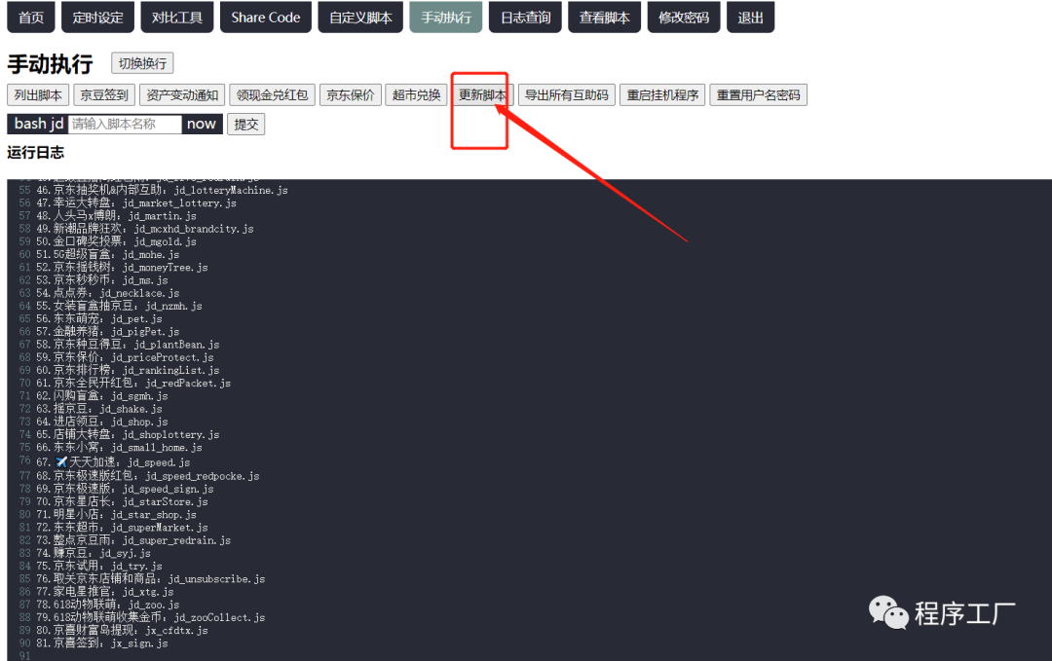
Task: Select log line jx_cfdtx.js
Action: (x=122, y=631)
